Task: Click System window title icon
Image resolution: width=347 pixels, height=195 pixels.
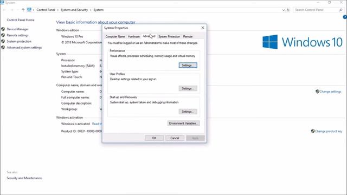Action: click(x=2, y=2)
